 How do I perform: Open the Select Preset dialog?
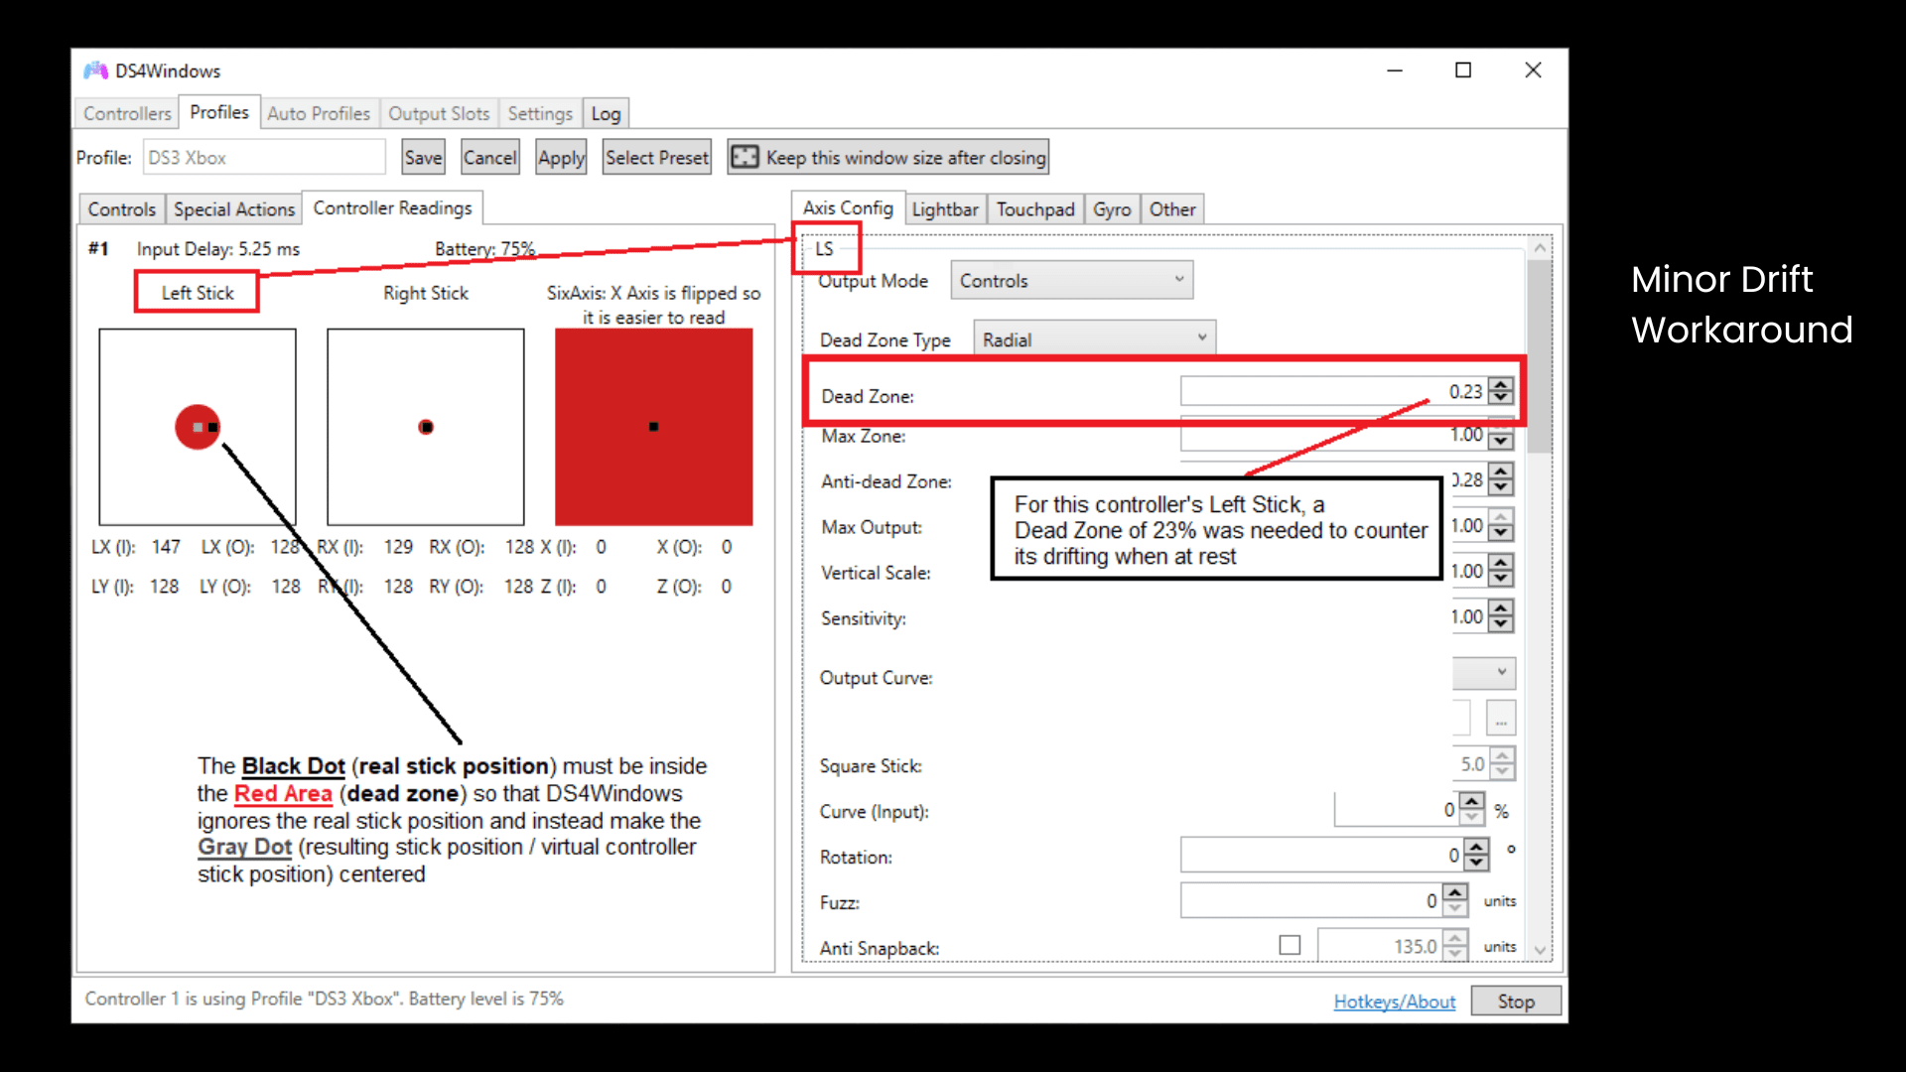tap(657, 157)
